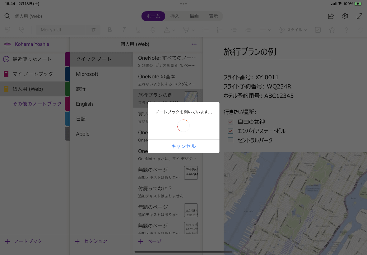
Task: Switch to the 描画 tab
Action: [x=194, y=16]
